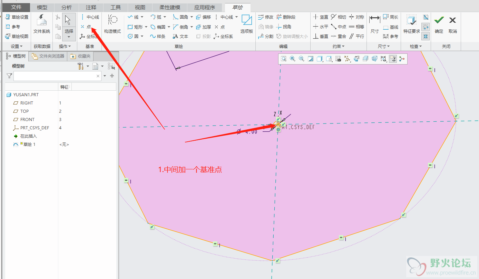This screenshot has width=479, height=279.
Task: Click the 周长 perimeter dimension tool
Action: (x=391, y=17)
